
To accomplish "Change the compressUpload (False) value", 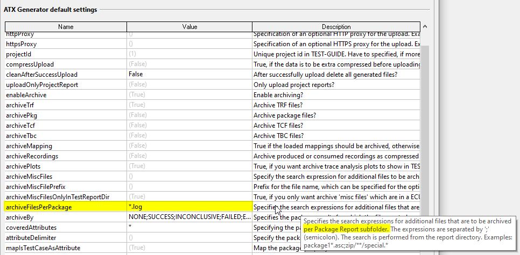I will pyautogui.click(x=189, y=64).
